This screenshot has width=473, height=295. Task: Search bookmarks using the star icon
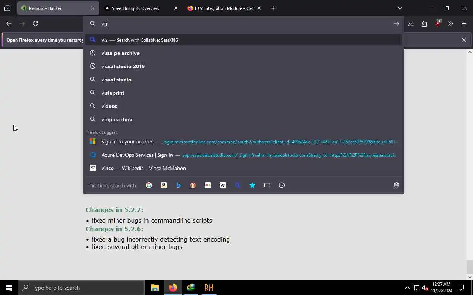(x=252, y=185)
